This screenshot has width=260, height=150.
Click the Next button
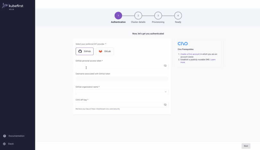point(246,146)
